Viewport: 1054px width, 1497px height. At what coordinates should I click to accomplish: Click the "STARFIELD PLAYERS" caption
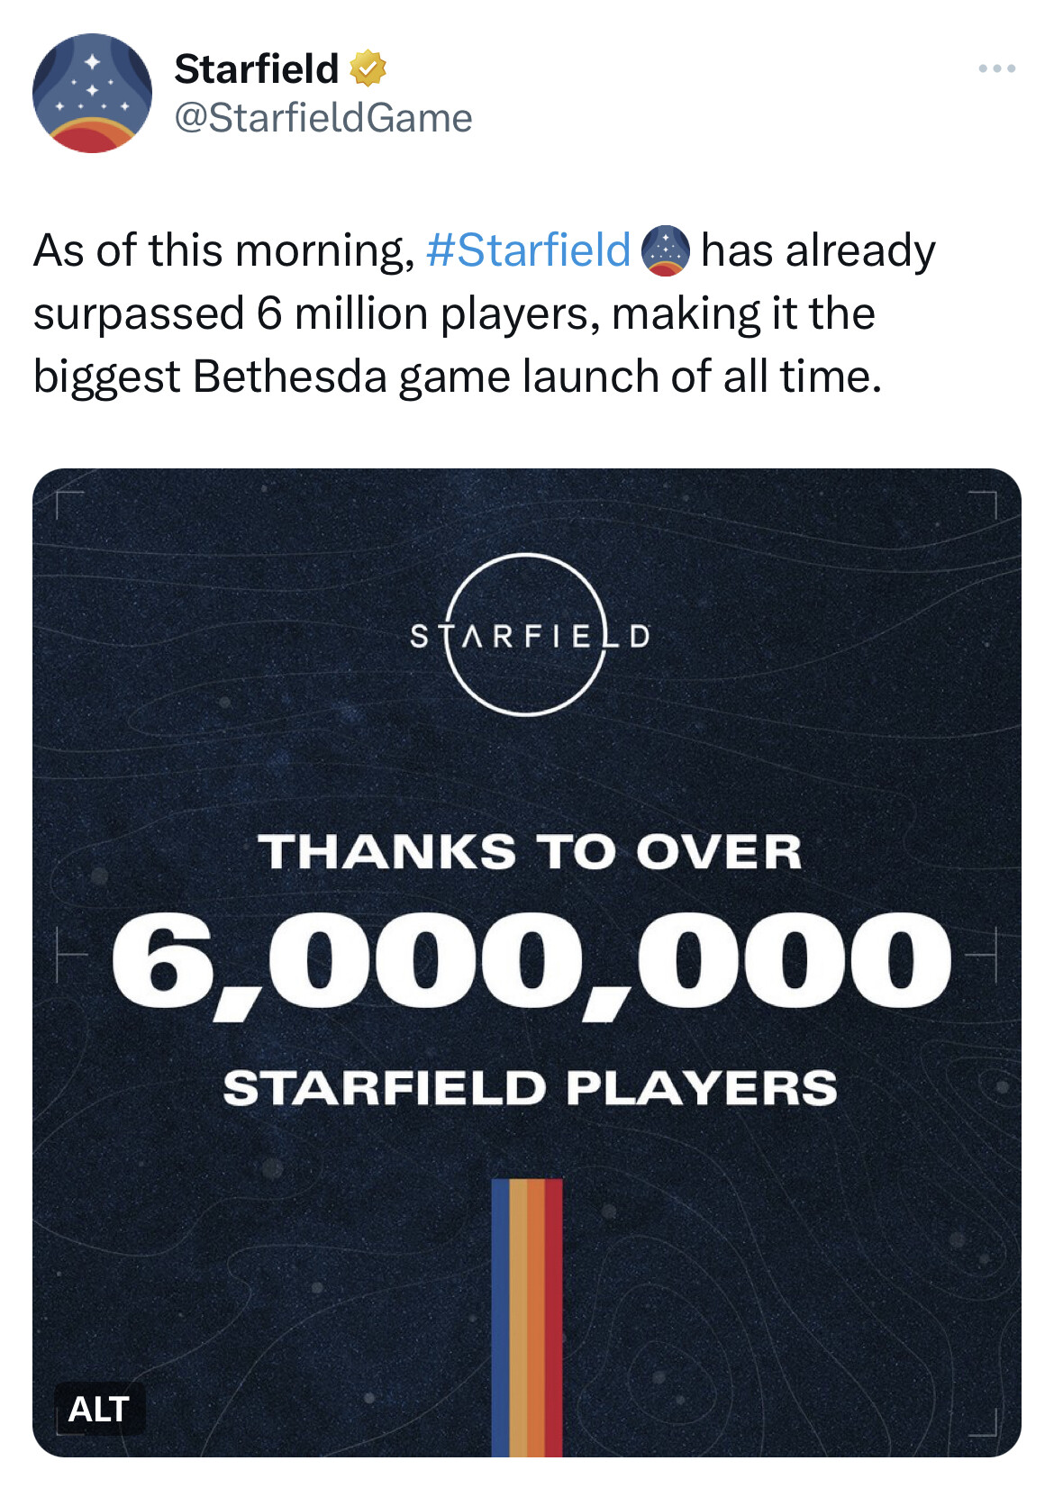(530, 1088)
